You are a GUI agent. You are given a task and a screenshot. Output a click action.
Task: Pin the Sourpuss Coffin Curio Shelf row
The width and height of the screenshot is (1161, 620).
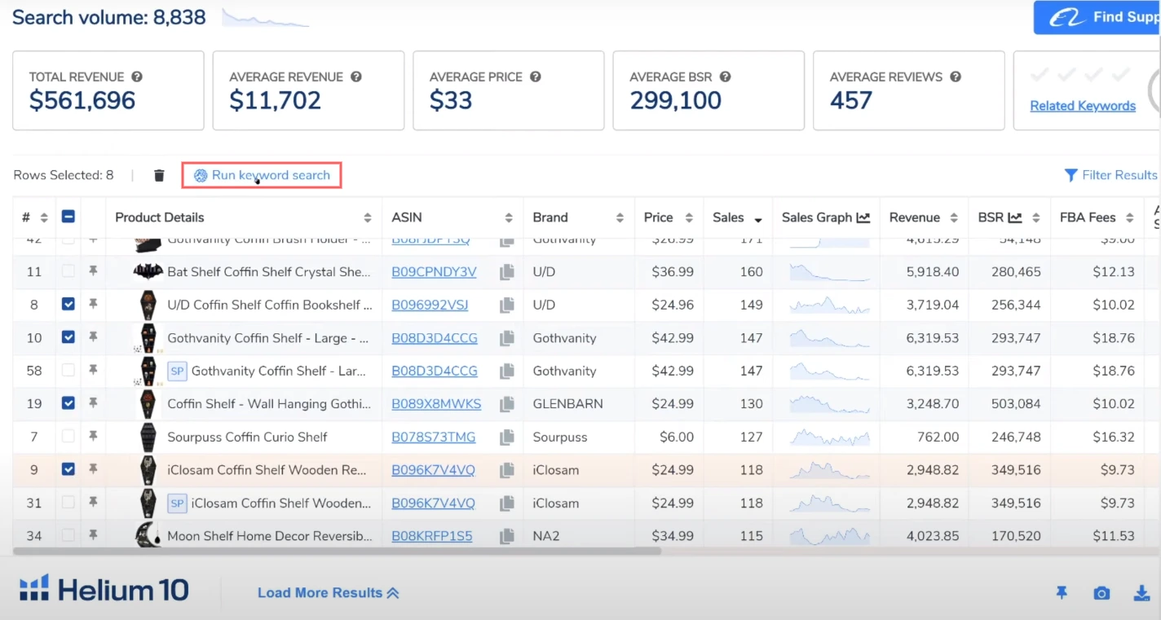click(93, 437)
